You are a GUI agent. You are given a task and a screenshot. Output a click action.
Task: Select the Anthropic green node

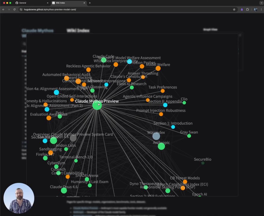161,146
